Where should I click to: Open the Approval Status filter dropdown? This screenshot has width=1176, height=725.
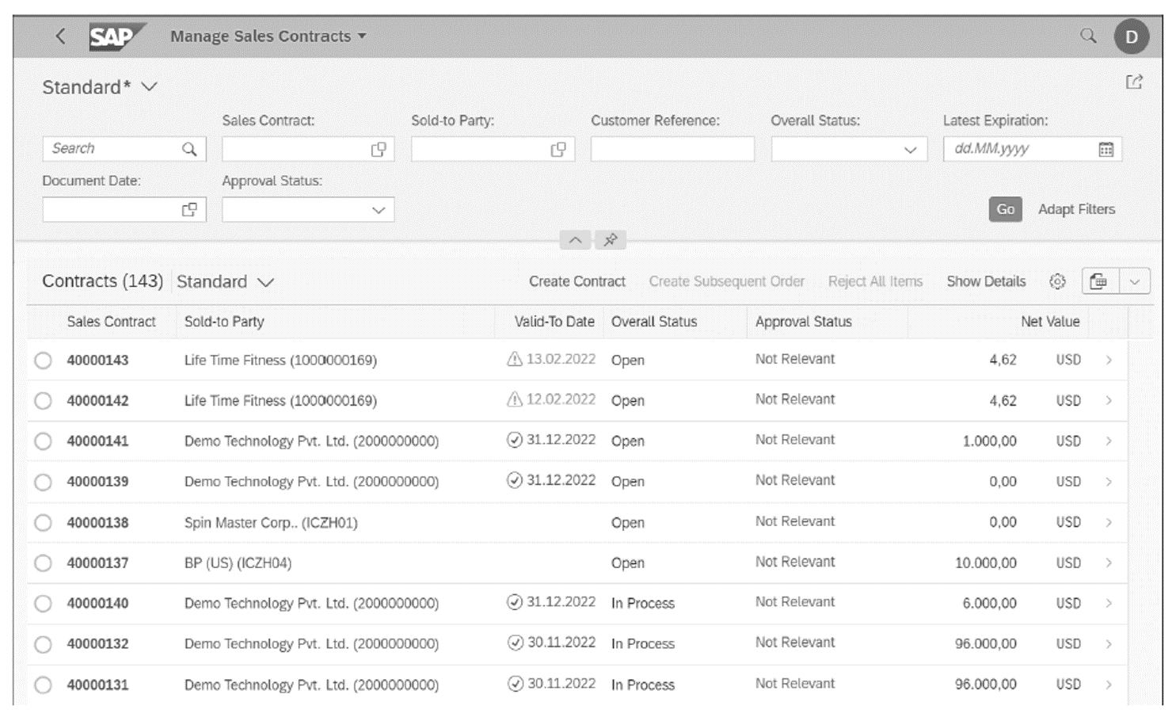pyautogui.click(x=379, y=208)
